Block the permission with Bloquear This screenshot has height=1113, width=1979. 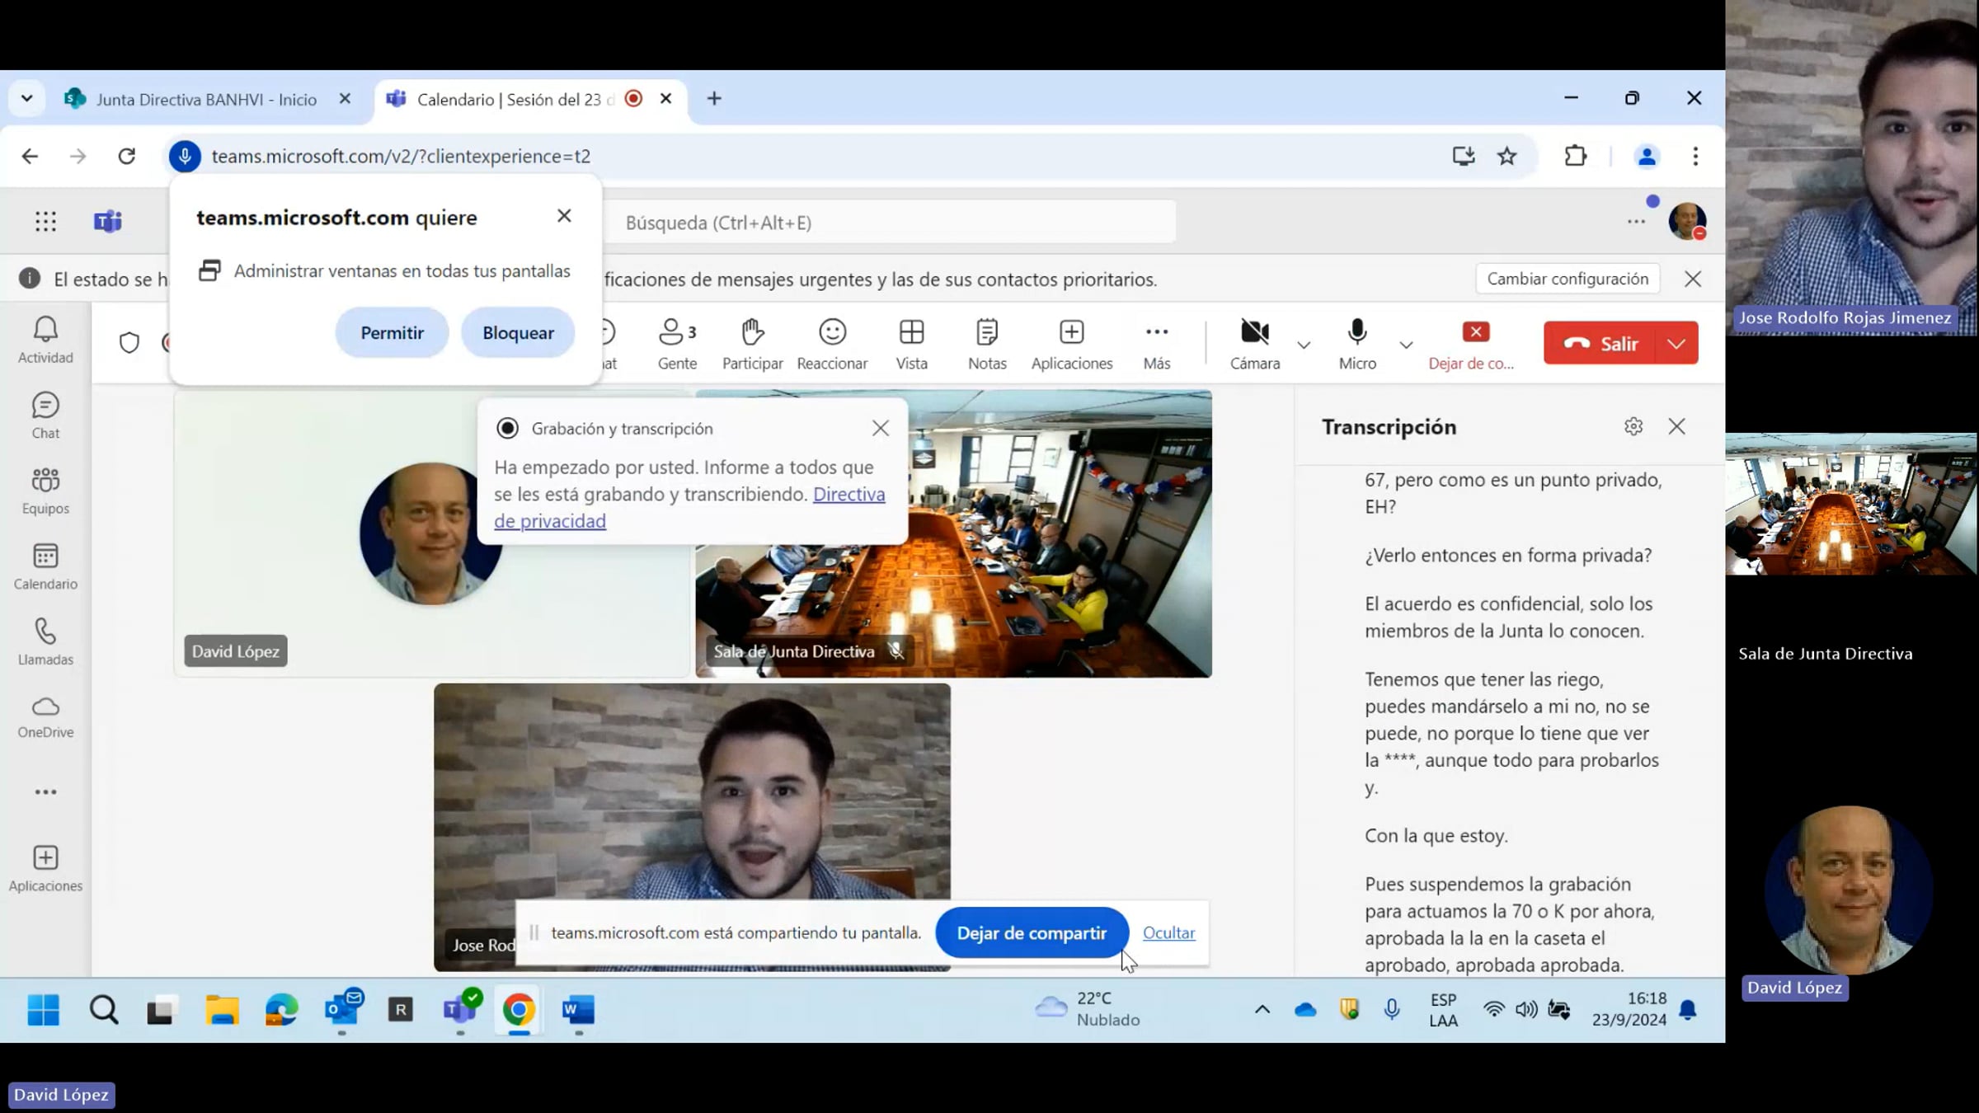tap(518, 332)
